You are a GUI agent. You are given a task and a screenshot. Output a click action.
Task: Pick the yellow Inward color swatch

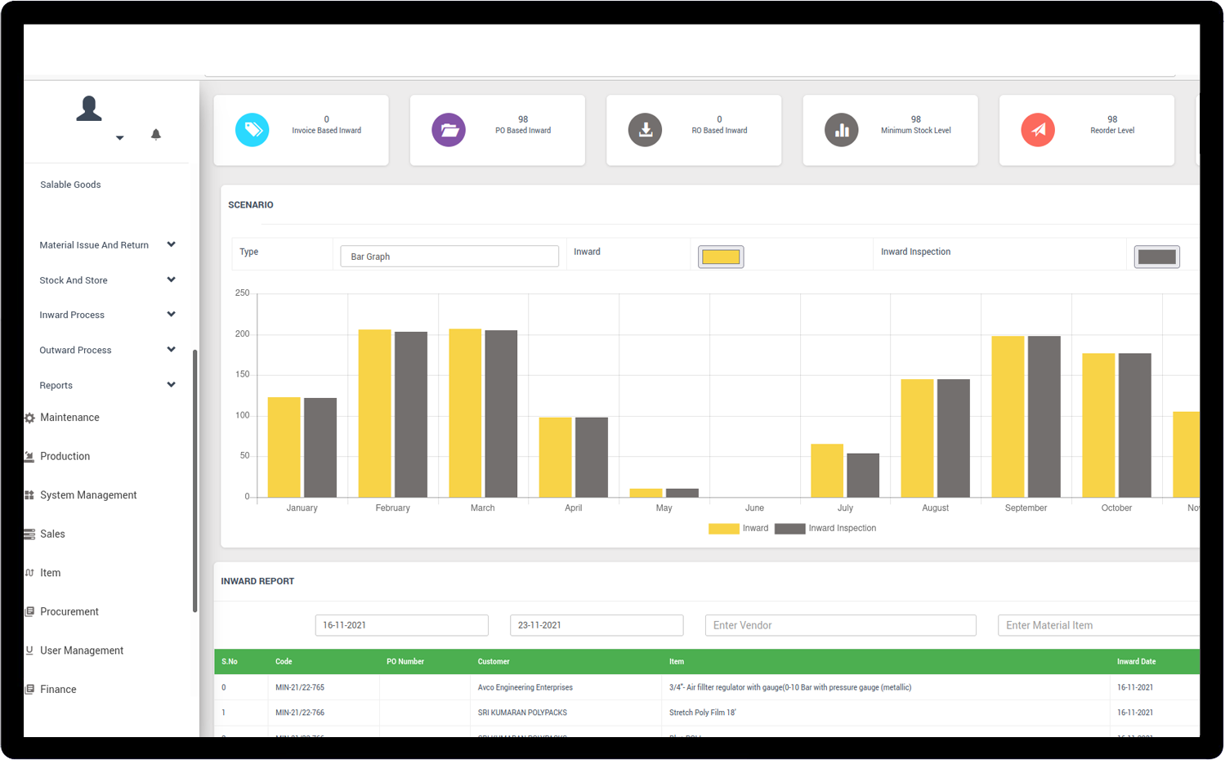pos(721,257)
